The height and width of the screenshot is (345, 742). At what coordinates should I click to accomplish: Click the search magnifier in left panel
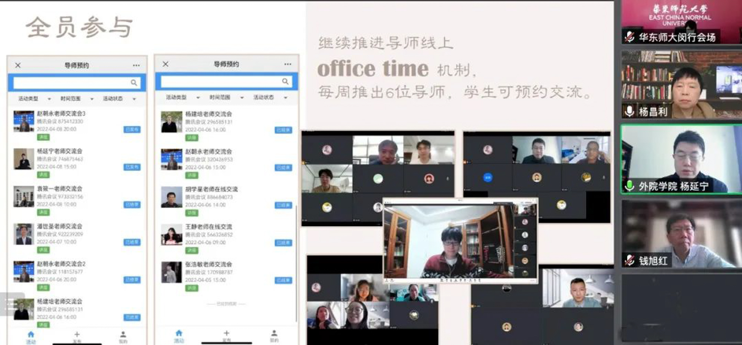point(134,82)
